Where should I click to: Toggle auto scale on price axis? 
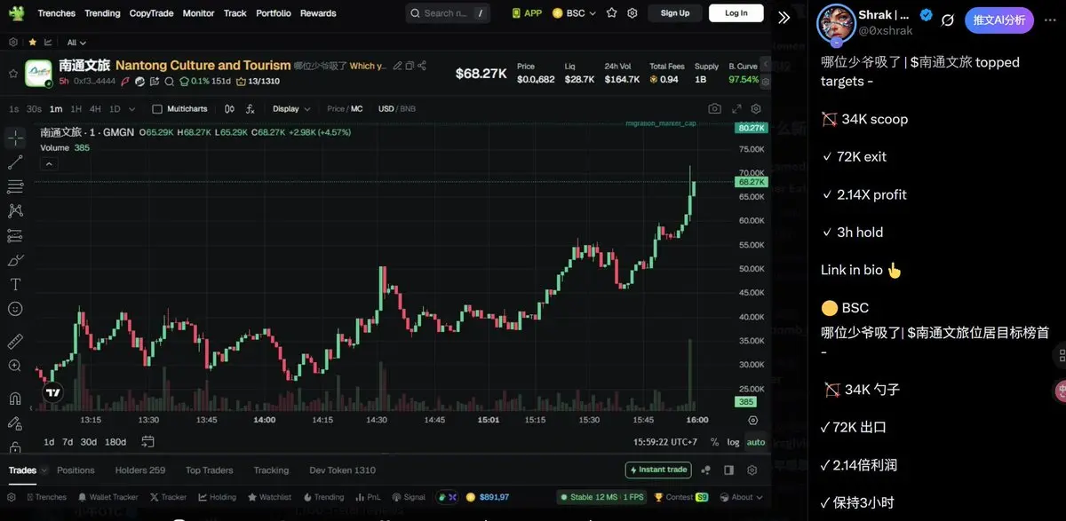click(756, 442)
